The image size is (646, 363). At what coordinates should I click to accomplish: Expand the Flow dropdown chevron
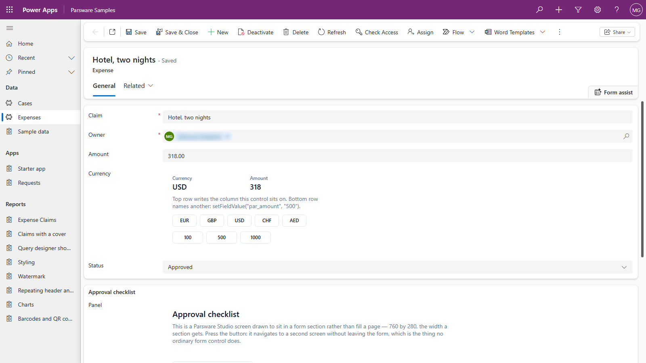(472, 32)
